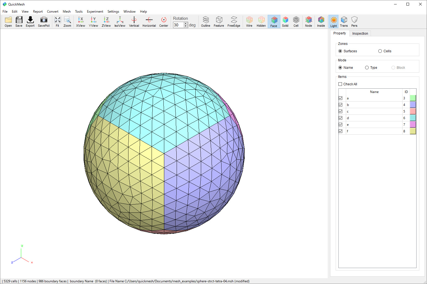
Task: Click the Open file icon
Action: 8,21
